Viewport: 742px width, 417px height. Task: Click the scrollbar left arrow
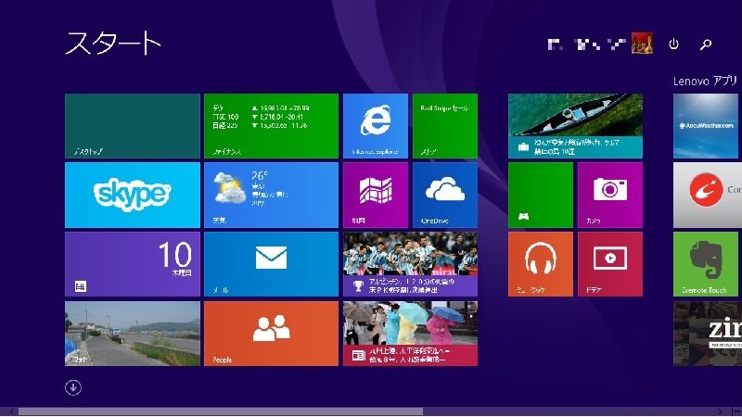tap(11, 411)
